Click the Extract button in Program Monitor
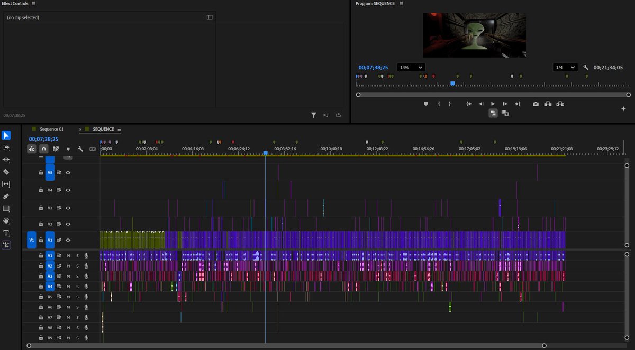The height and width of the screenshot is (350, 635). coord(560,104)
